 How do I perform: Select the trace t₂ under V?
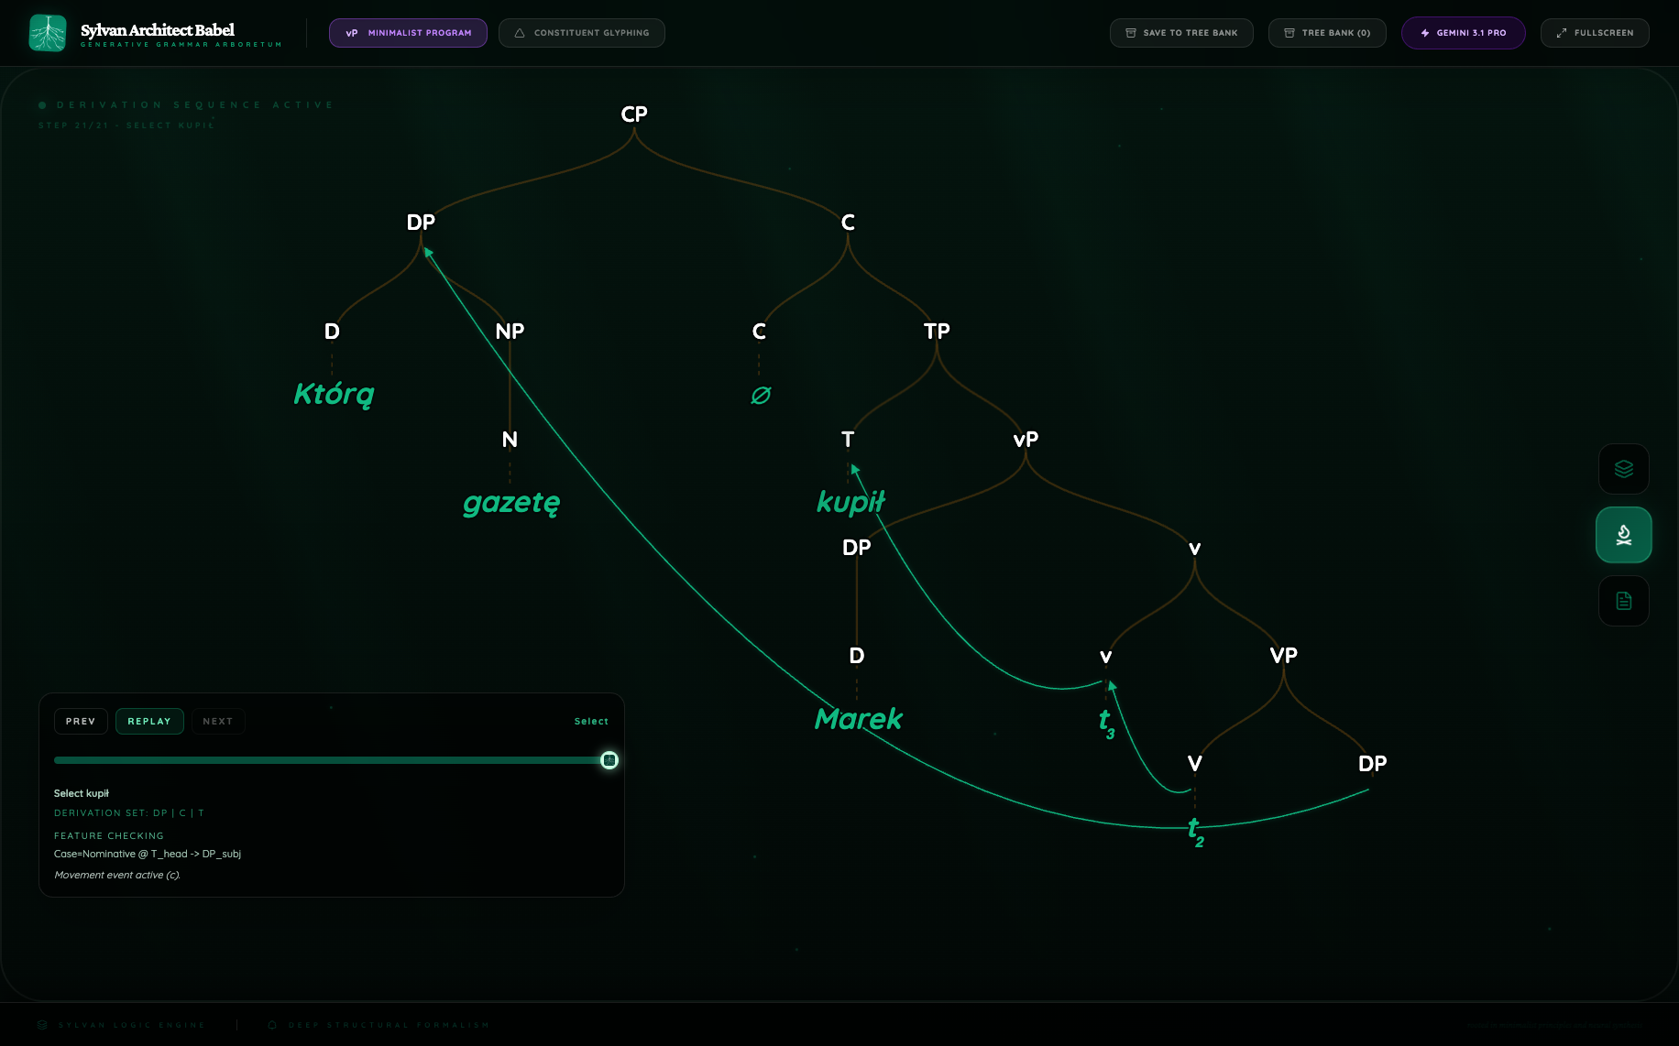coord(1195,831)
